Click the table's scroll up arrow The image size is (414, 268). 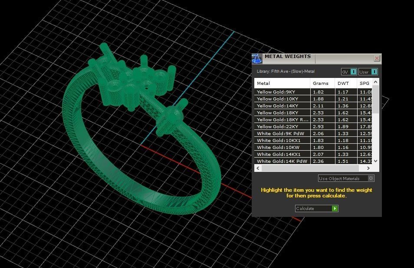click(x=376, y=82)
